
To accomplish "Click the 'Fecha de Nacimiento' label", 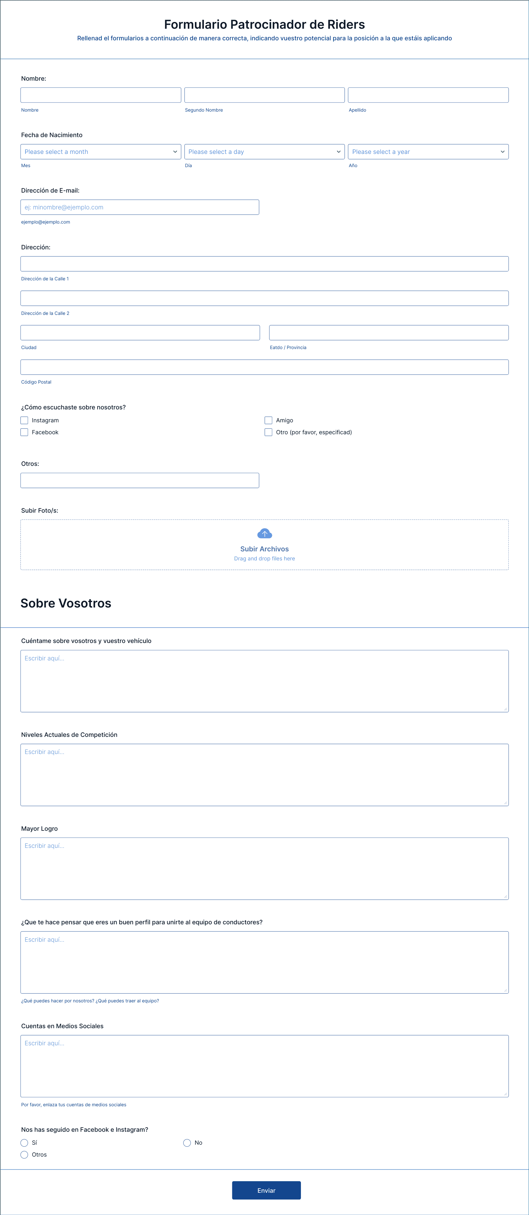I will coord(52,135).
